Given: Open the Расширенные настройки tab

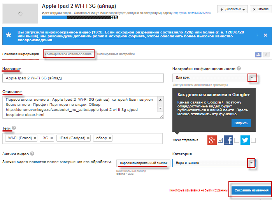Looking at the screenshot, I should [x=116, y=54].
